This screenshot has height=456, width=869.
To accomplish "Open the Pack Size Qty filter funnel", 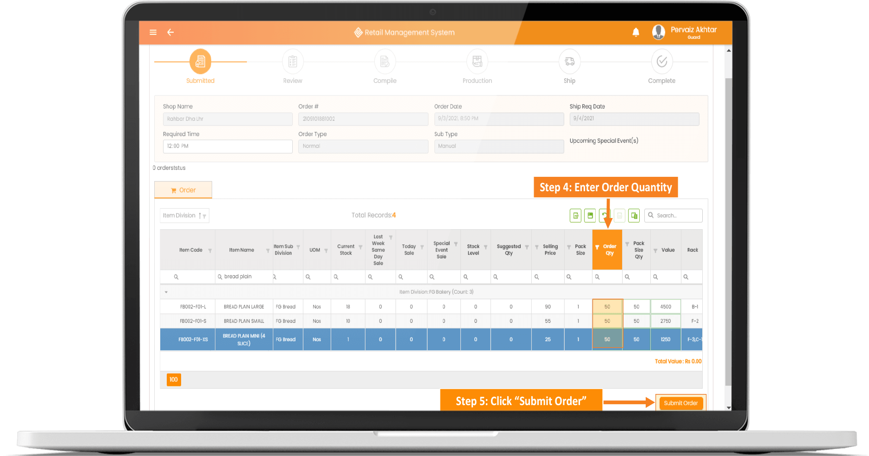I will tap(627, 244).
